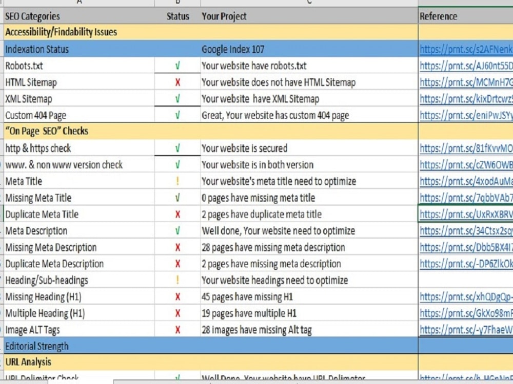This screenshot has height=384, width=513.
Task: Select the 'Image ALT Tags' cell
Action: (x=79, y=330)
